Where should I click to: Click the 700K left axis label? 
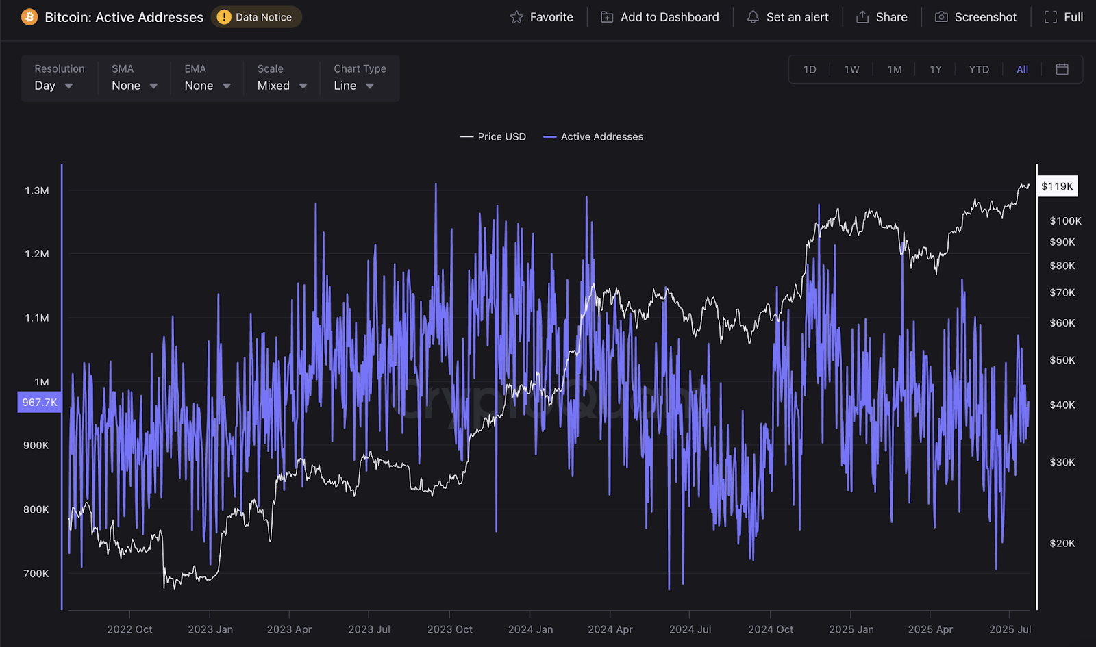36,573
